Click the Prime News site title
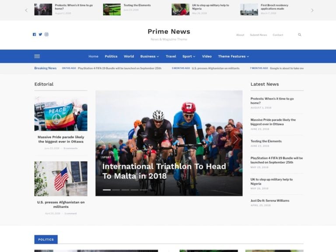Viewport: 336px width, 252px height. [x=169, y=31]
